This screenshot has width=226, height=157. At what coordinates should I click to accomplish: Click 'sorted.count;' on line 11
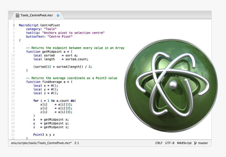tap(77, 59)
